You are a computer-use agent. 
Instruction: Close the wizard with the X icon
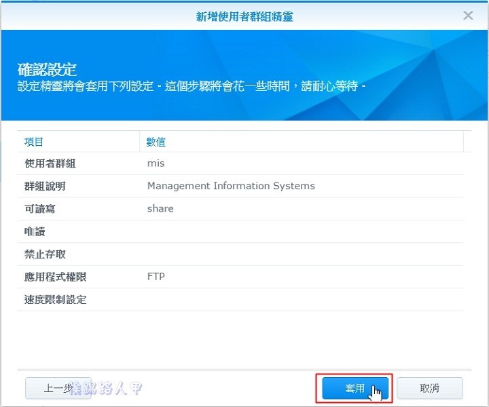pyautogui.click(x=468, y=16)
